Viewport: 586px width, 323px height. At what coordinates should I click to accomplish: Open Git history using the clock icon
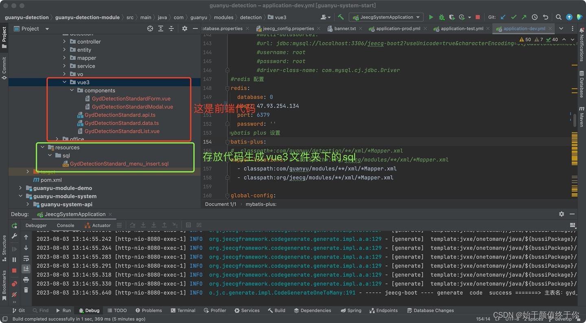(535, 17)
